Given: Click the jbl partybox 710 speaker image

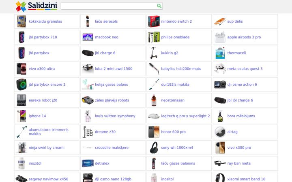Looking at the screenshot, I should [21, 37].
